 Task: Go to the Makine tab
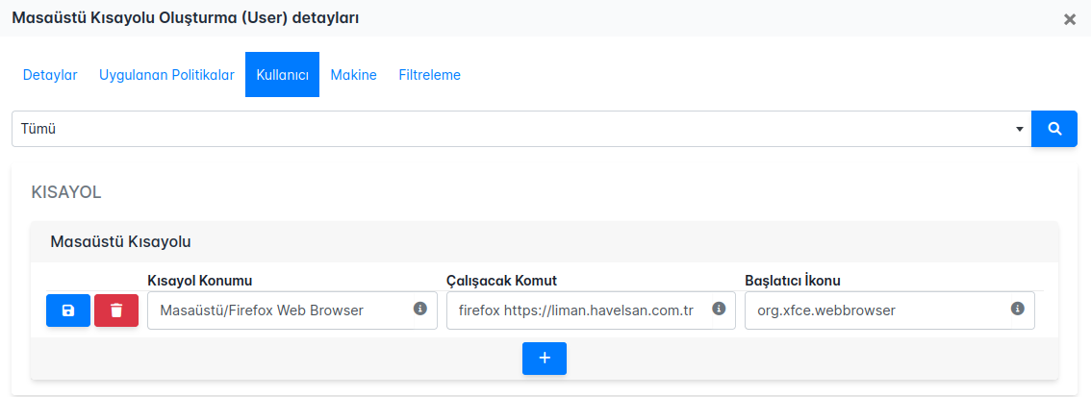(353, 75)
